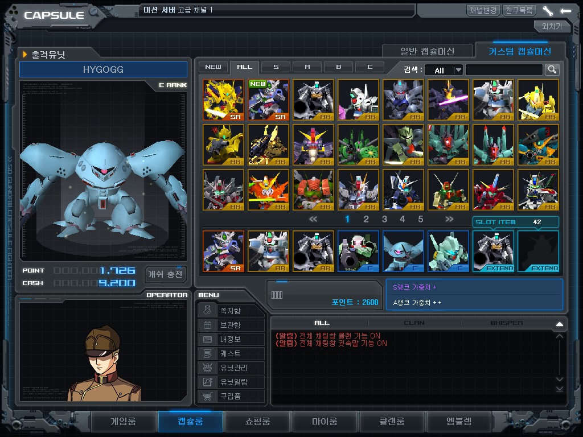583x437 pixels.
Task: Click the 외치기 button
Action: pos(552,26)
